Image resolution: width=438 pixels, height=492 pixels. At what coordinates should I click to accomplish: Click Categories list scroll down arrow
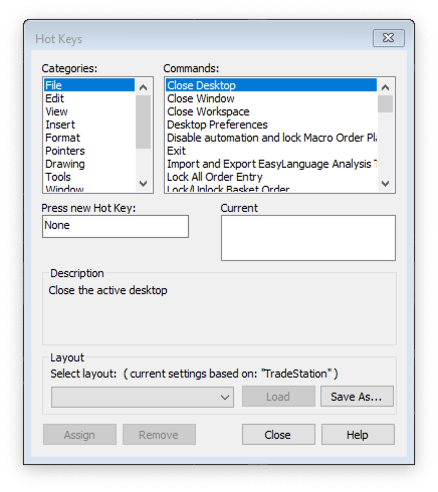tap(143, 184)
